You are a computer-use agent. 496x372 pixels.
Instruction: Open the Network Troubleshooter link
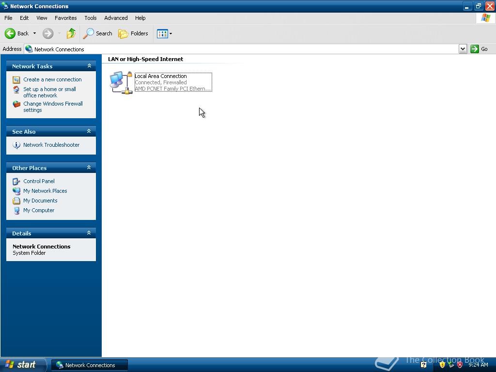(x=51, y=145)
